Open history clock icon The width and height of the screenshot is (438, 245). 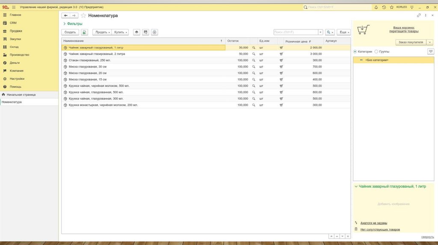pyautogui.click(x=384, y=7)
